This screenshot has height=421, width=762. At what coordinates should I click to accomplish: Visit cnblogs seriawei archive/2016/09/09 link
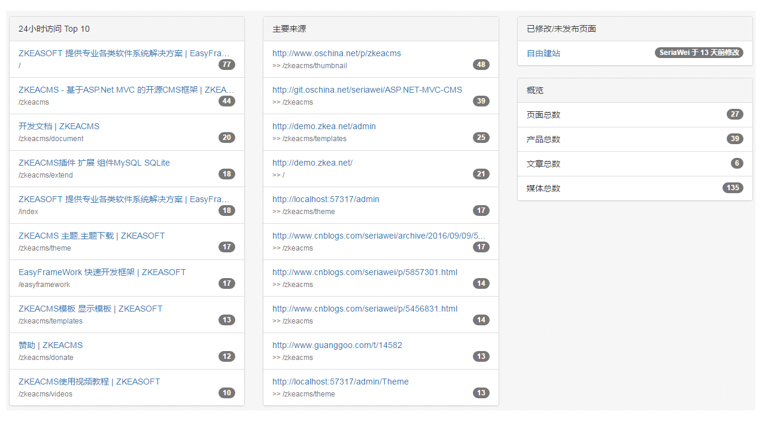(379, 236)
